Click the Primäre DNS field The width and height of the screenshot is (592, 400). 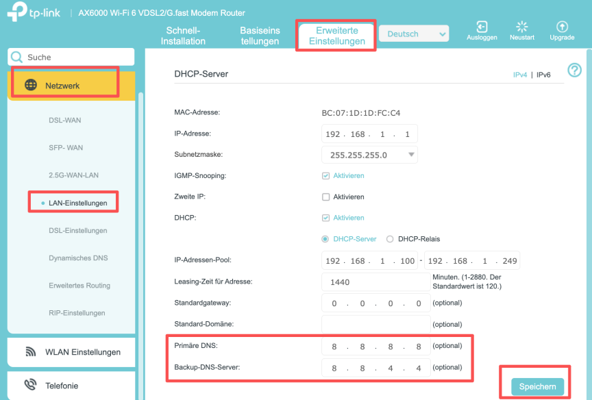pos(375,346)
